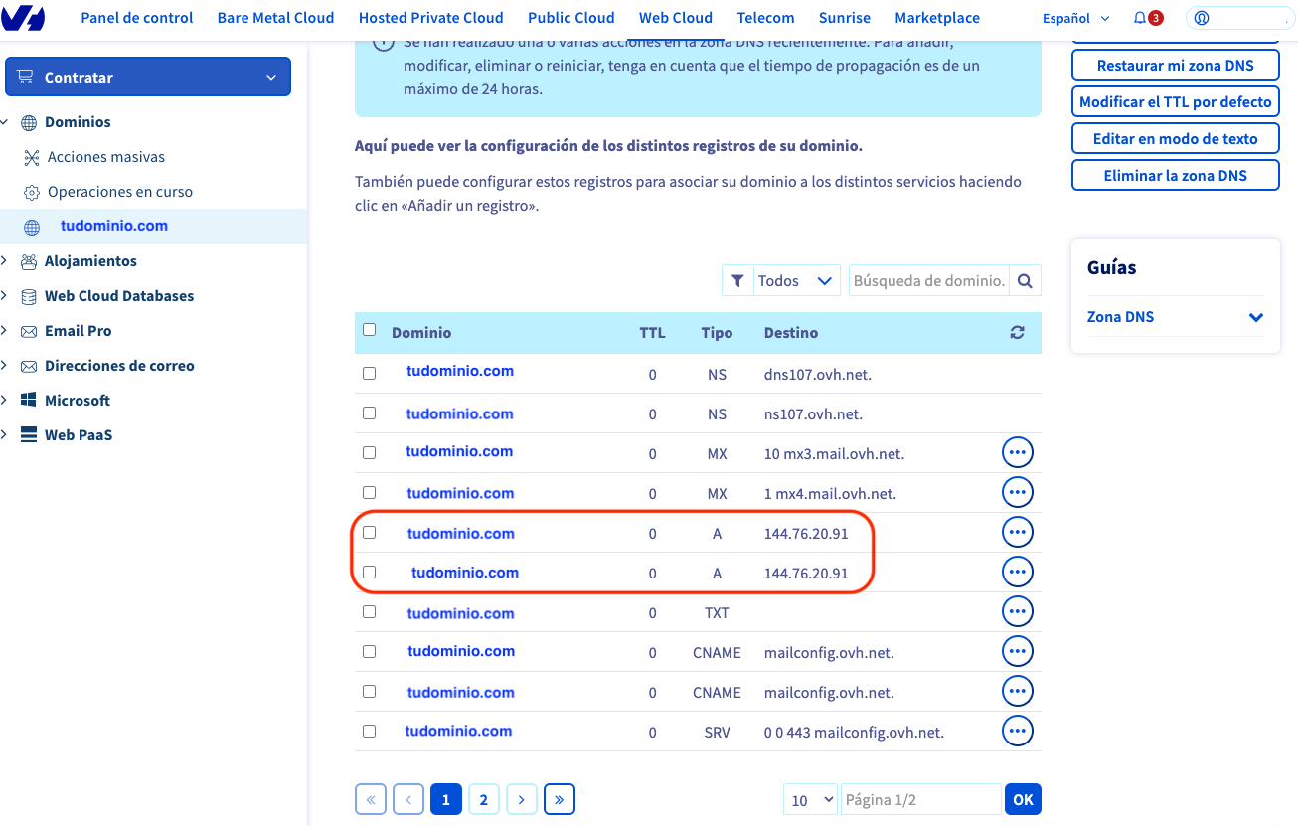Open actions menu for TXT record
The height and width of the screenshot is (826, 1298).
pyautogui.click(x=1017, y=612)
